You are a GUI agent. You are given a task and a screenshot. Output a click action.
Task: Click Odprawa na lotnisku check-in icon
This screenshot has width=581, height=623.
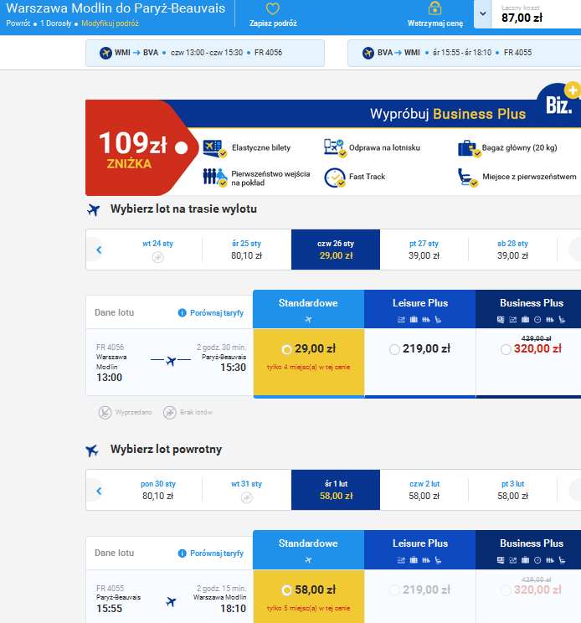pyautogui.click(x=335, y=148)
